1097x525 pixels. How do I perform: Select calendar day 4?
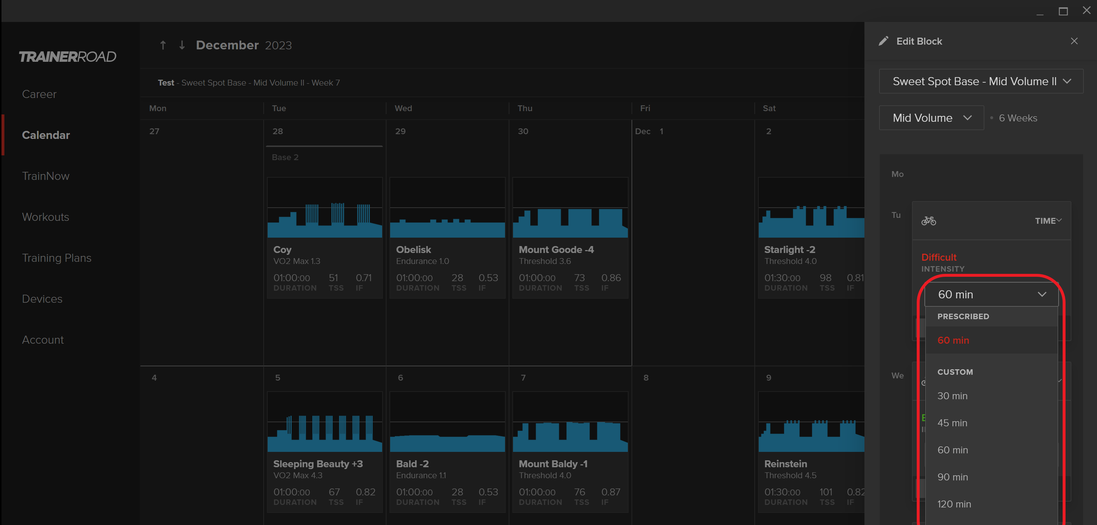pos(154,378)
